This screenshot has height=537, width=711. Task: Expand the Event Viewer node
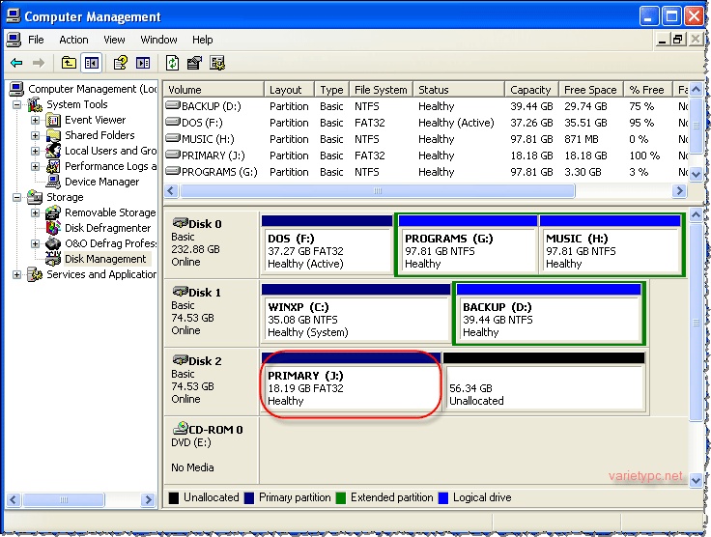[x=35, y=120]
